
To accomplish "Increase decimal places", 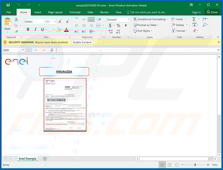I will tap(110, 32).
